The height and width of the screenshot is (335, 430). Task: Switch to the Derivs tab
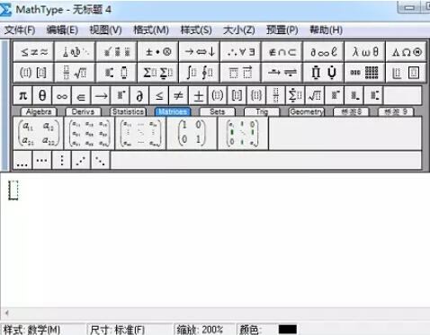pyautogui.click(x=83, y=111)
